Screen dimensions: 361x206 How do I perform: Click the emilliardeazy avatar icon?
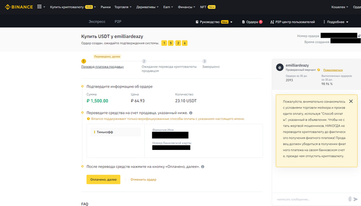coord(280,67)
